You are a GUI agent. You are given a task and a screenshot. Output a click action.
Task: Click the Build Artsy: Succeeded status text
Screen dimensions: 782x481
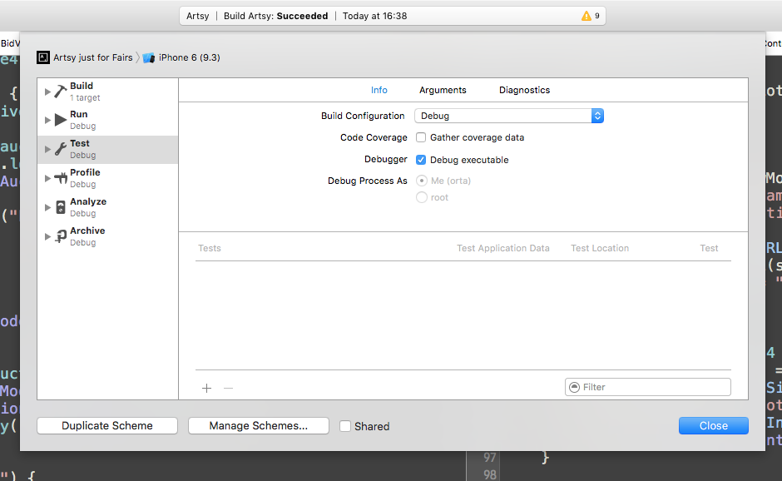click(276, 16)
